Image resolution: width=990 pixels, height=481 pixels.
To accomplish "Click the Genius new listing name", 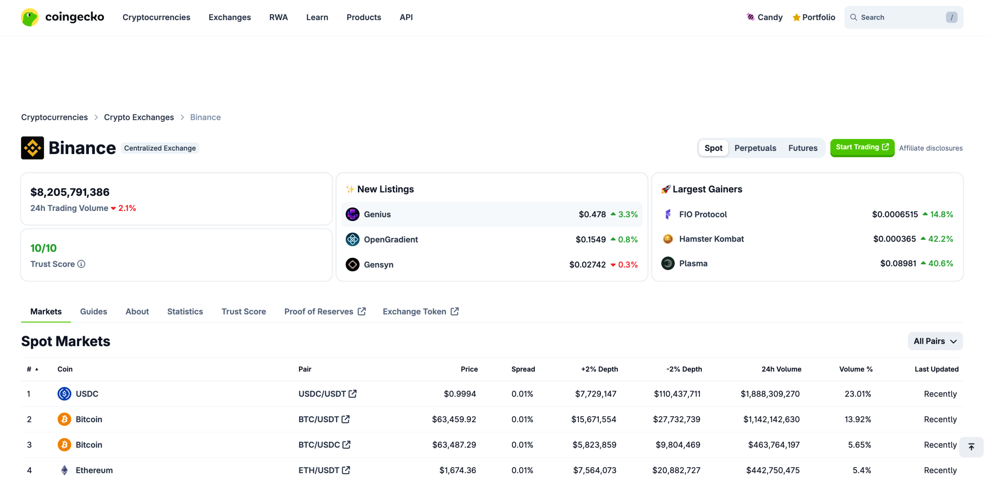I will (x=377, y=214).
